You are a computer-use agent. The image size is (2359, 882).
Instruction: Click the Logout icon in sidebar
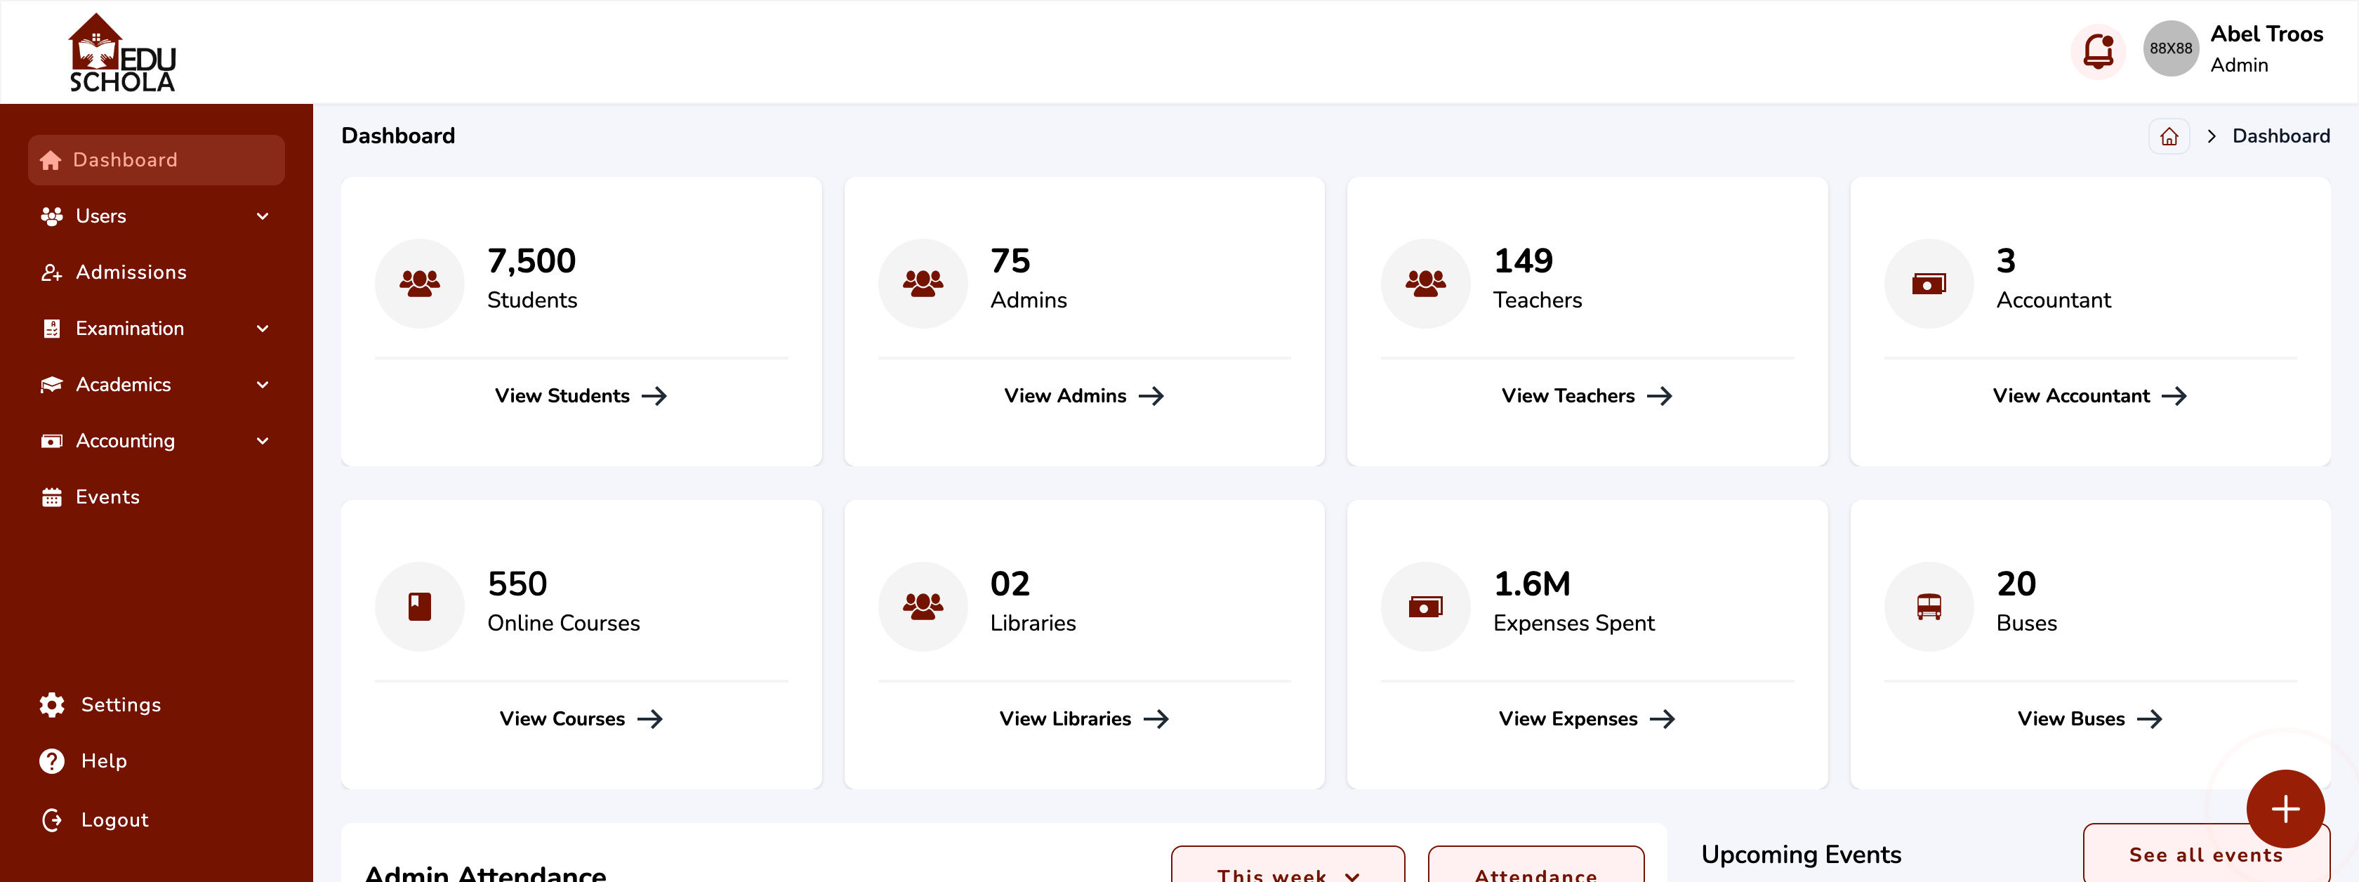(52, 820)
